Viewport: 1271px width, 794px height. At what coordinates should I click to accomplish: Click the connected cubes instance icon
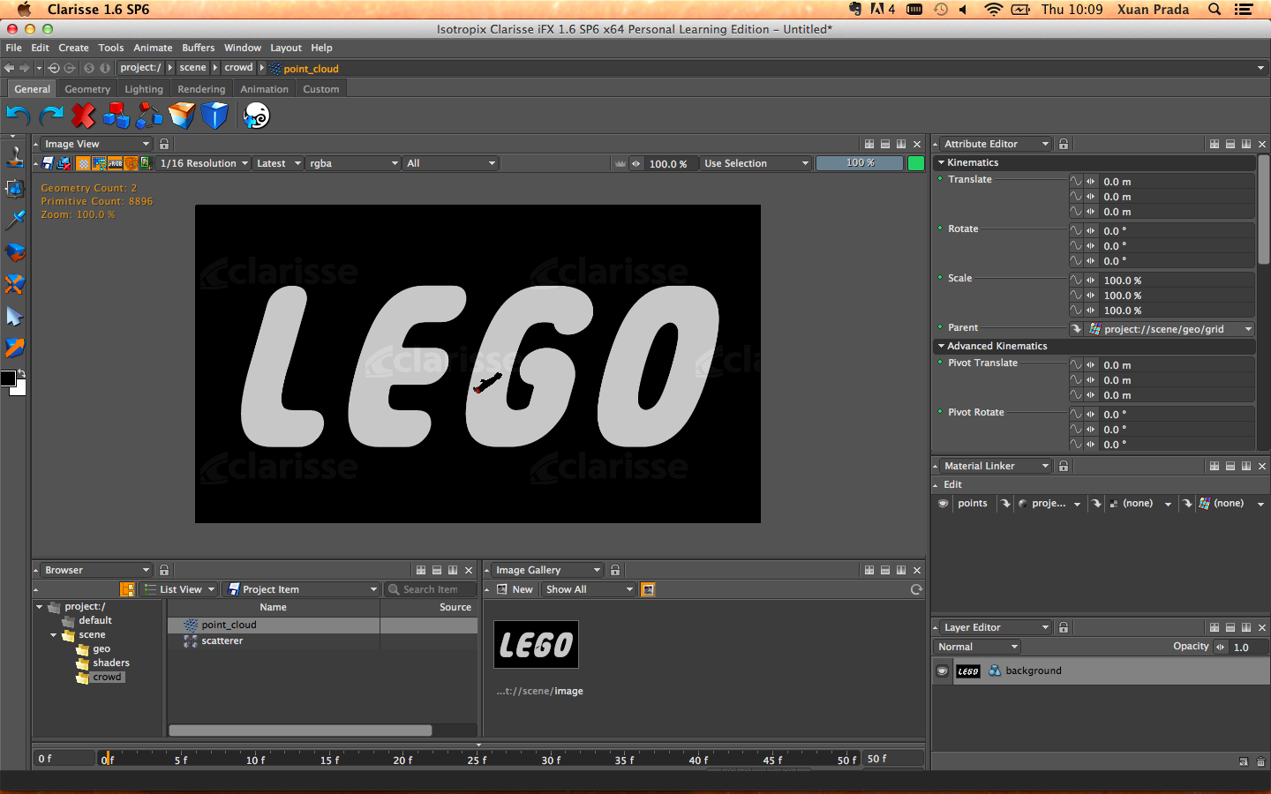[x=149, y=116]
